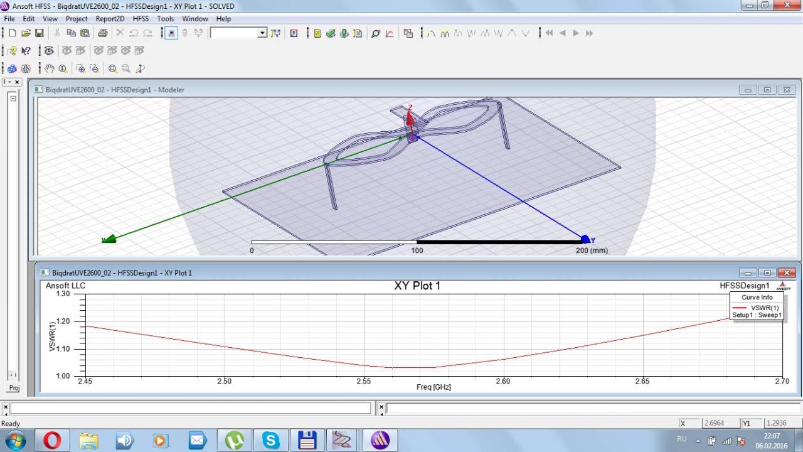Click the Print toolbar icon

102,33
